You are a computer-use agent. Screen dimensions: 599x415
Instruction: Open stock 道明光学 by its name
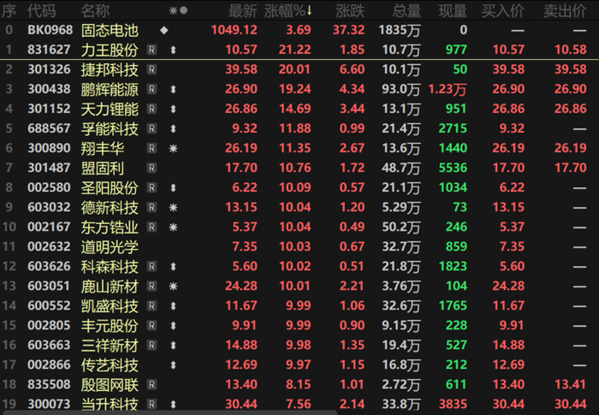click(x=110, y=246)
